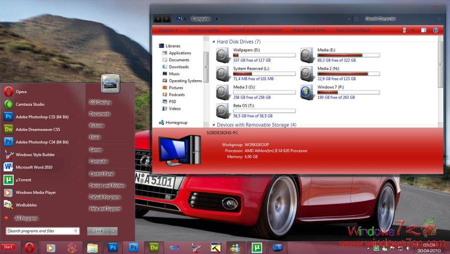Open the Operating Systems library
Screen dimensions: 450x254
point(185,81)
